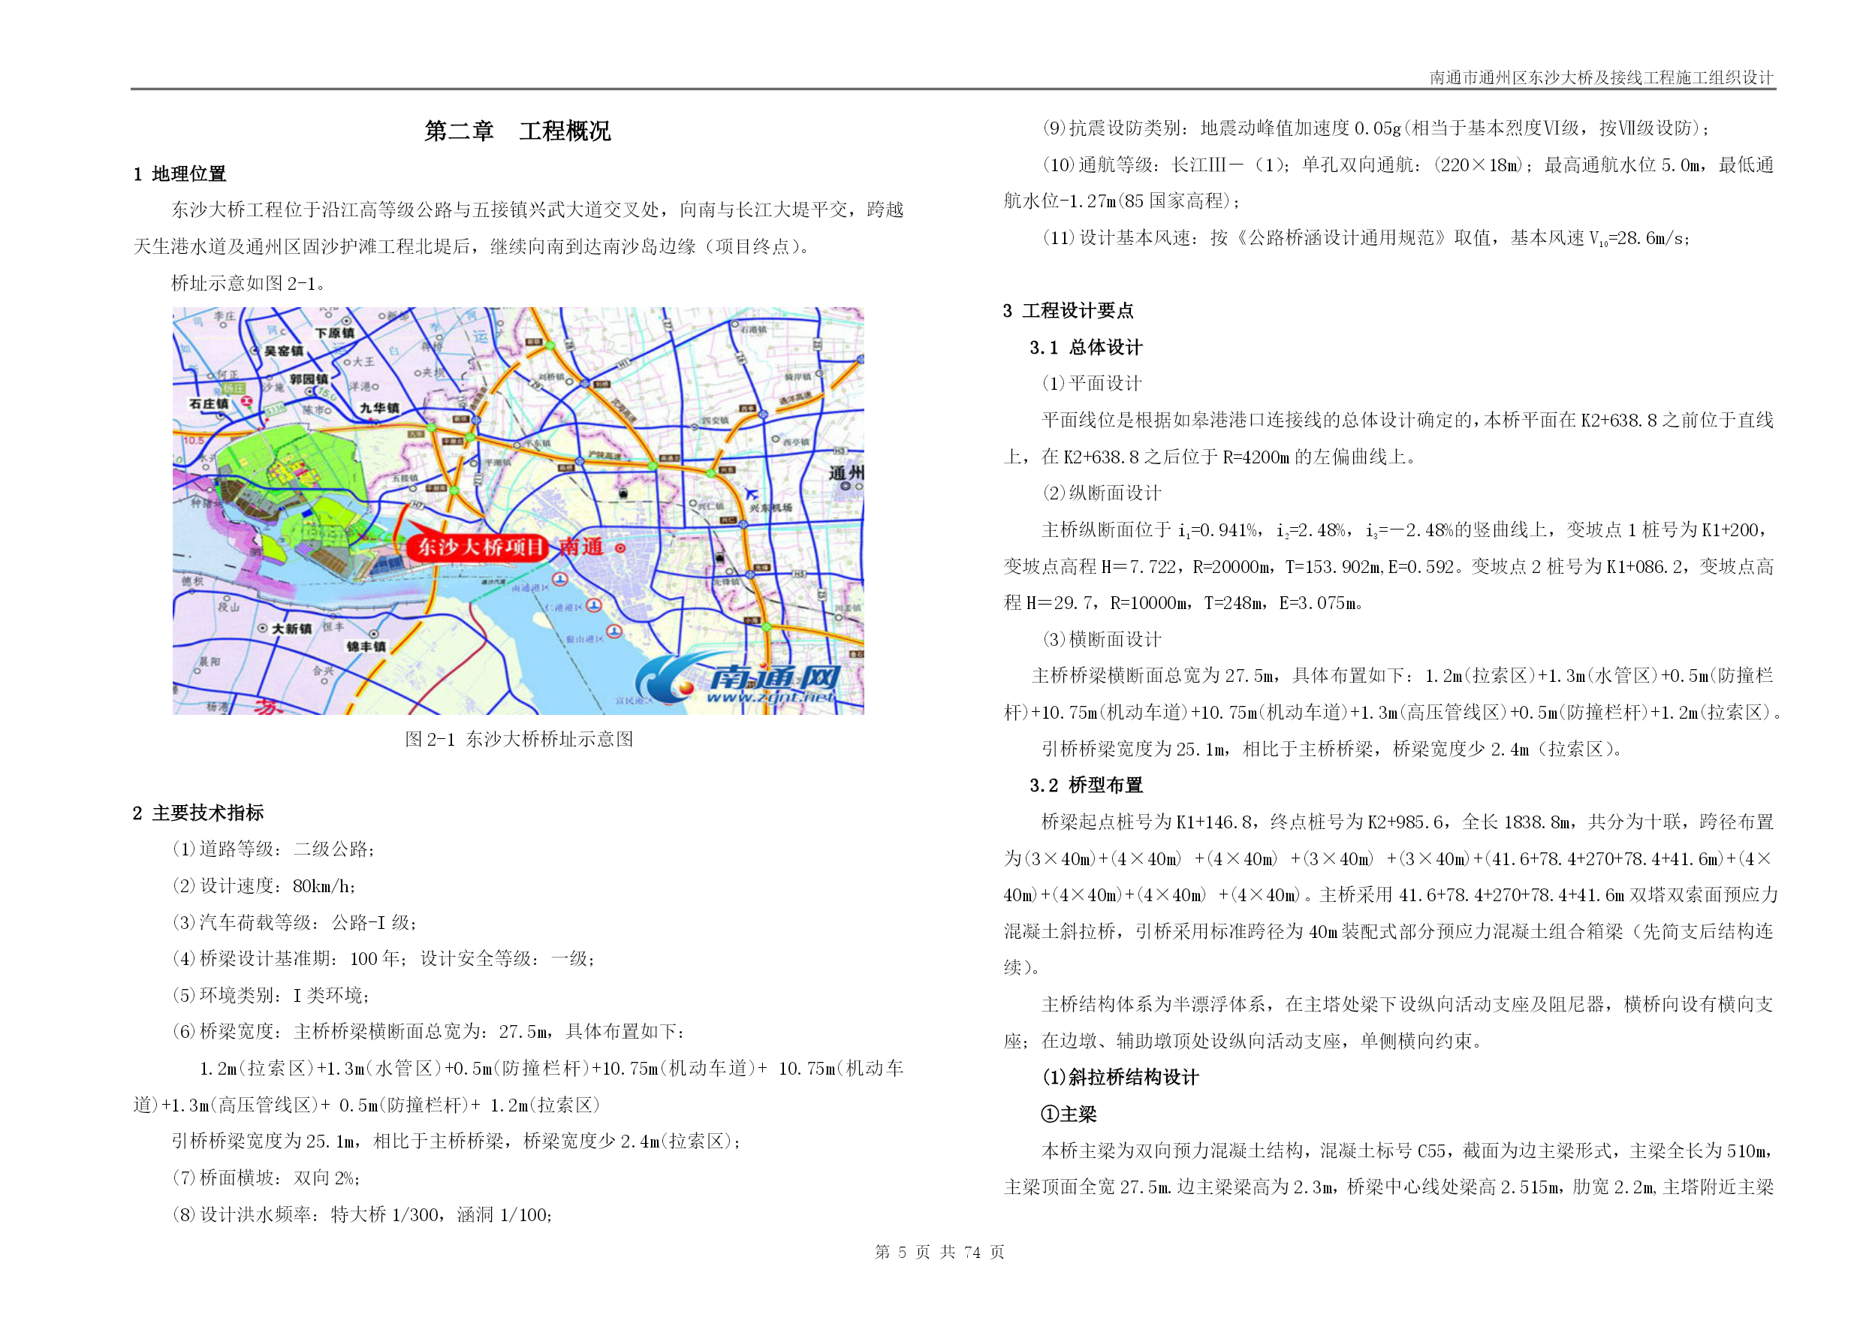Screen dimensions: 1863x1318
Task: Click the subheading '3.2 桥型布置'
Action: (x=1086, y=786)
